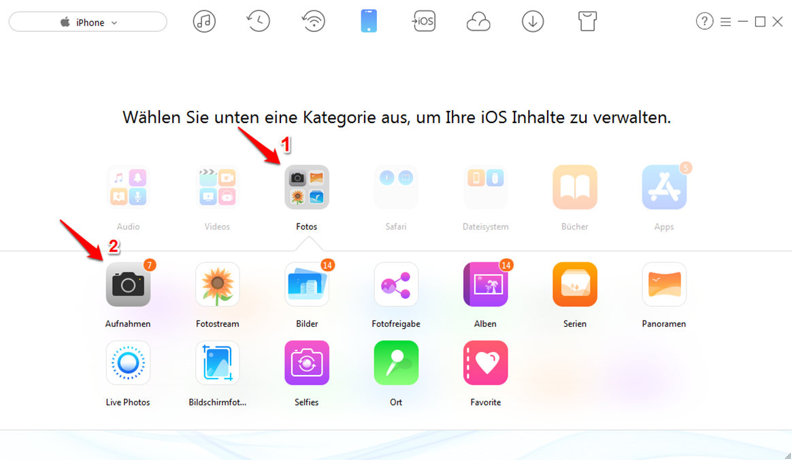The height and width of the screenshot is (460, 792).
Task: Open the Selfies category
Action: 307,363
